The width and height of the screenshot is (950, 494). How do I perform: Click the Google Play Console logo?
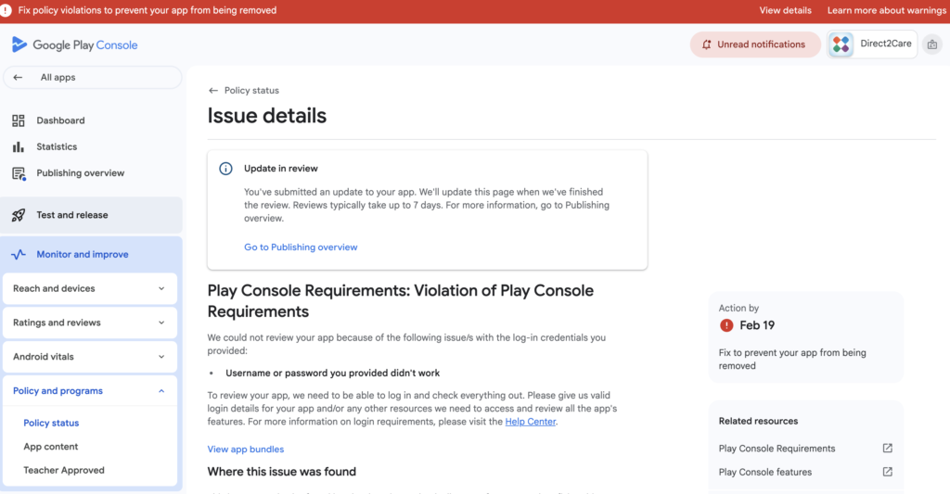74,44
